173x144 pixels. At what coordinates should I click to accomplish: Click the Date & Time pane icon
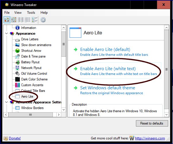click(18, 56)
